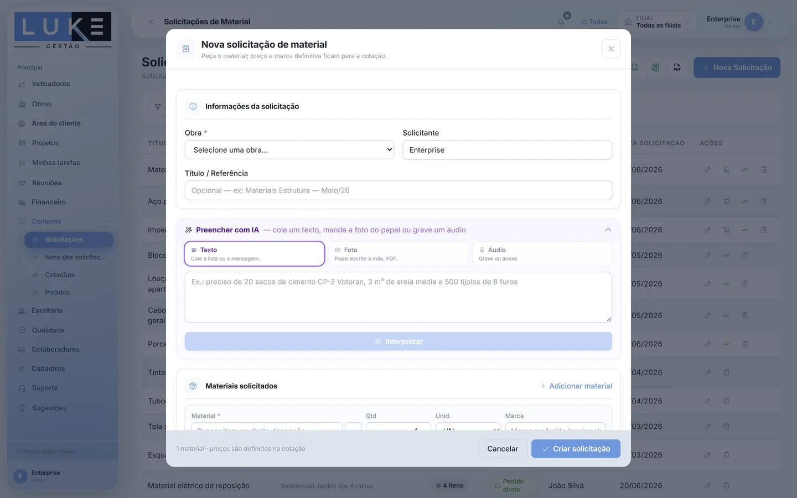
Task: Cancel the new material request
Action: click(x=503, y=449)
